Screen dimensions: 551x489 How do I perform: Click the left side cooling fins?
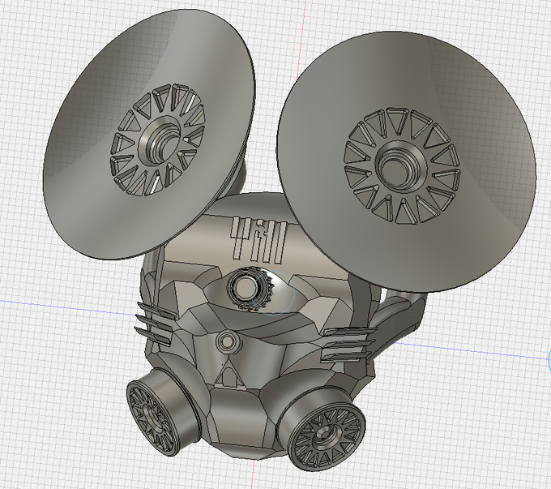[155, 323]
